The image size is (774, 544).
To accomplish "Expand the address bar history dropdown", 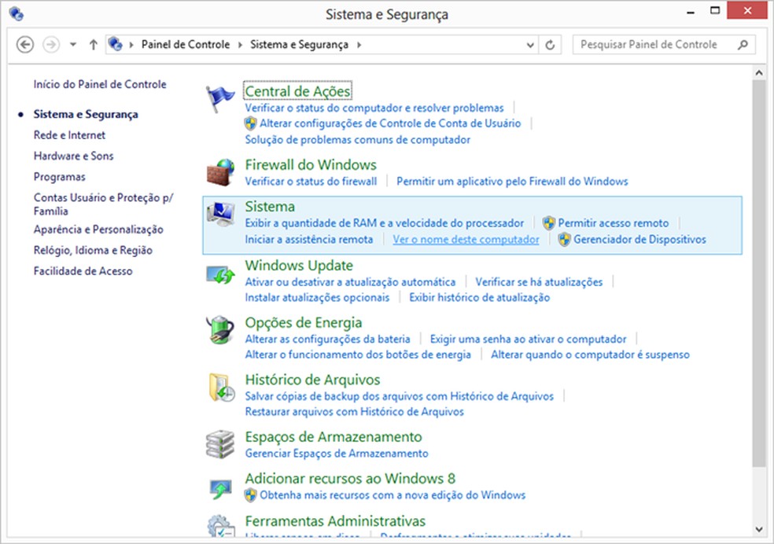I will [x=530, y=45].
